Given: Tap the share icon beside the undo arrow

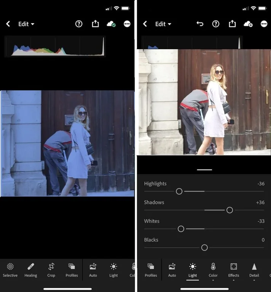Looking at the screenshot, I should (232, 24).
